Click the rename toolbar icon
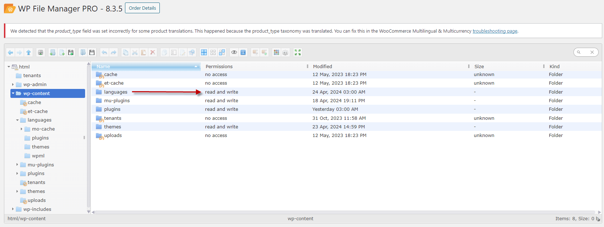Image resolution: width=604 pixels, height=227 pixels. click(x=174, y=52)
